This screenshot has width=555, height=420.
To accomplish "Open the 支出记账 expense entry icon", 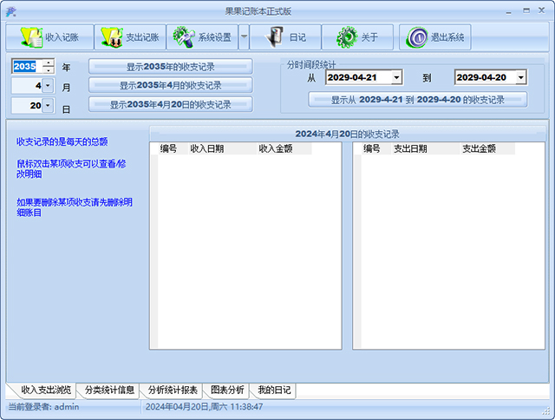I will [x=112, y=37].
